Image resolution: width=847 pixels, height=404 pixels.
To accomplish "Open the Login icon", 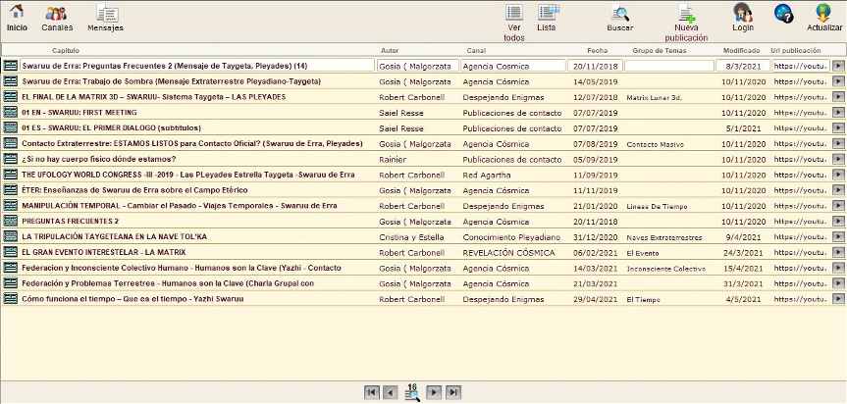I will pos(743,14).
